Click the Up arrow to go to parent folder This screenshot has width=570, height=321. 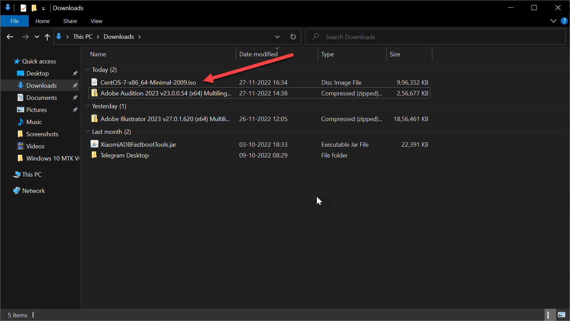click(x=47, y=37)
